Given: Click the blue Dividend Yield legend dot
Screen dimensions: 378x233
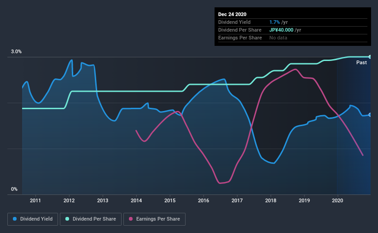Looking at the screenshot, I should (15, 219).
